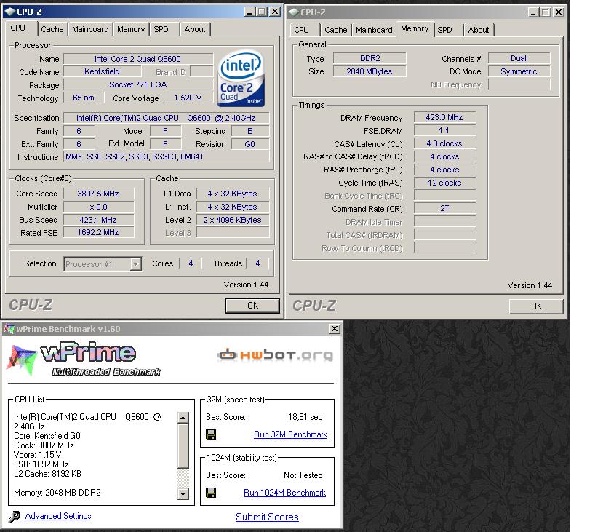The height and width of the screenshot is (532, 611).
Task: Click the Intel Core 2 Quad logo
Action: [x=241, y=79]
